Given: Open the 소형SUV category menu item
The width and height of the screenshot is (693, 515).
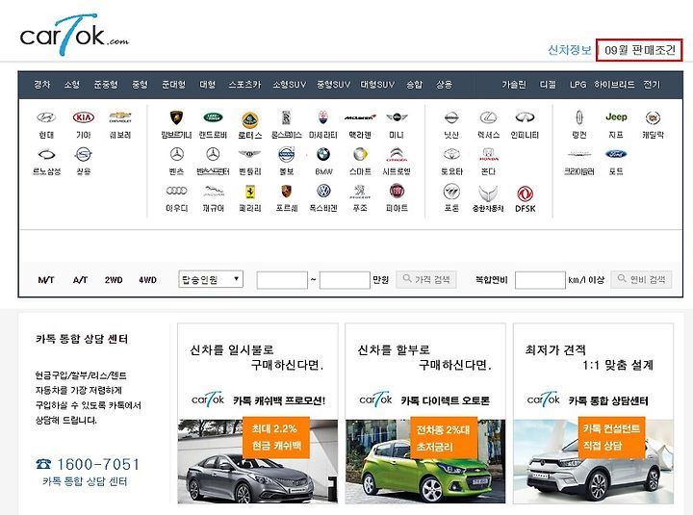Looking at the screenshot, I should tap(289, 84).
